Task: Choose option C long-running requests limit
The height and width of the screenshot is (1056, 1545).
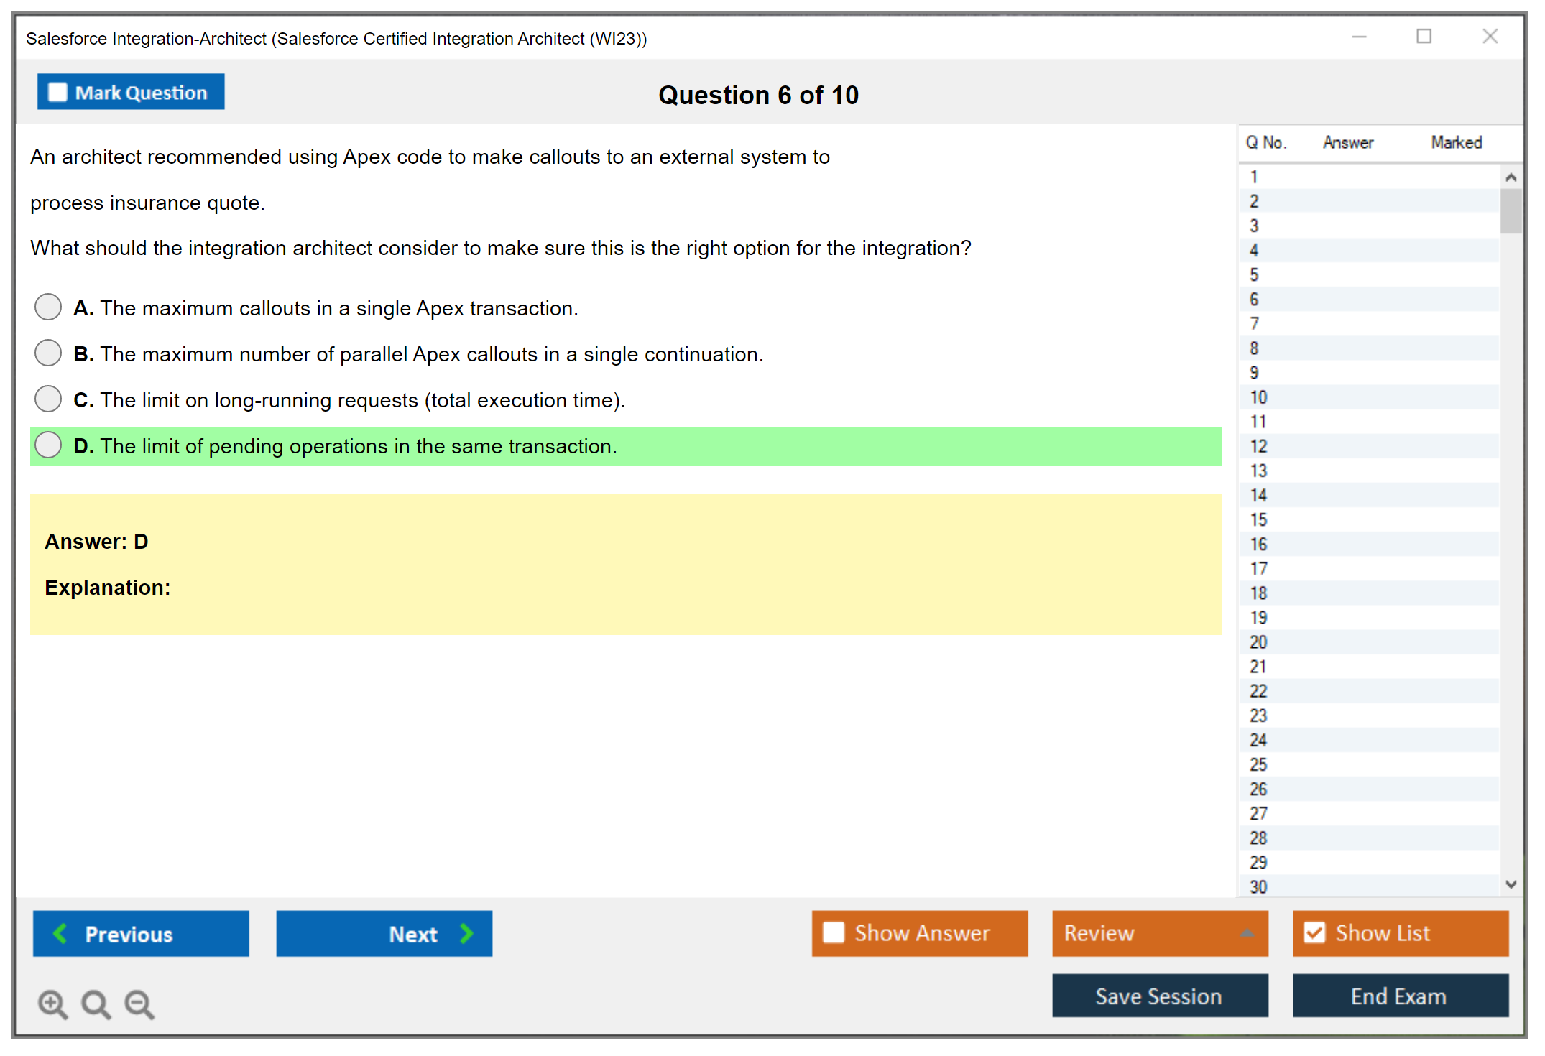Action: pyautogui.click(x=48, y=399)
